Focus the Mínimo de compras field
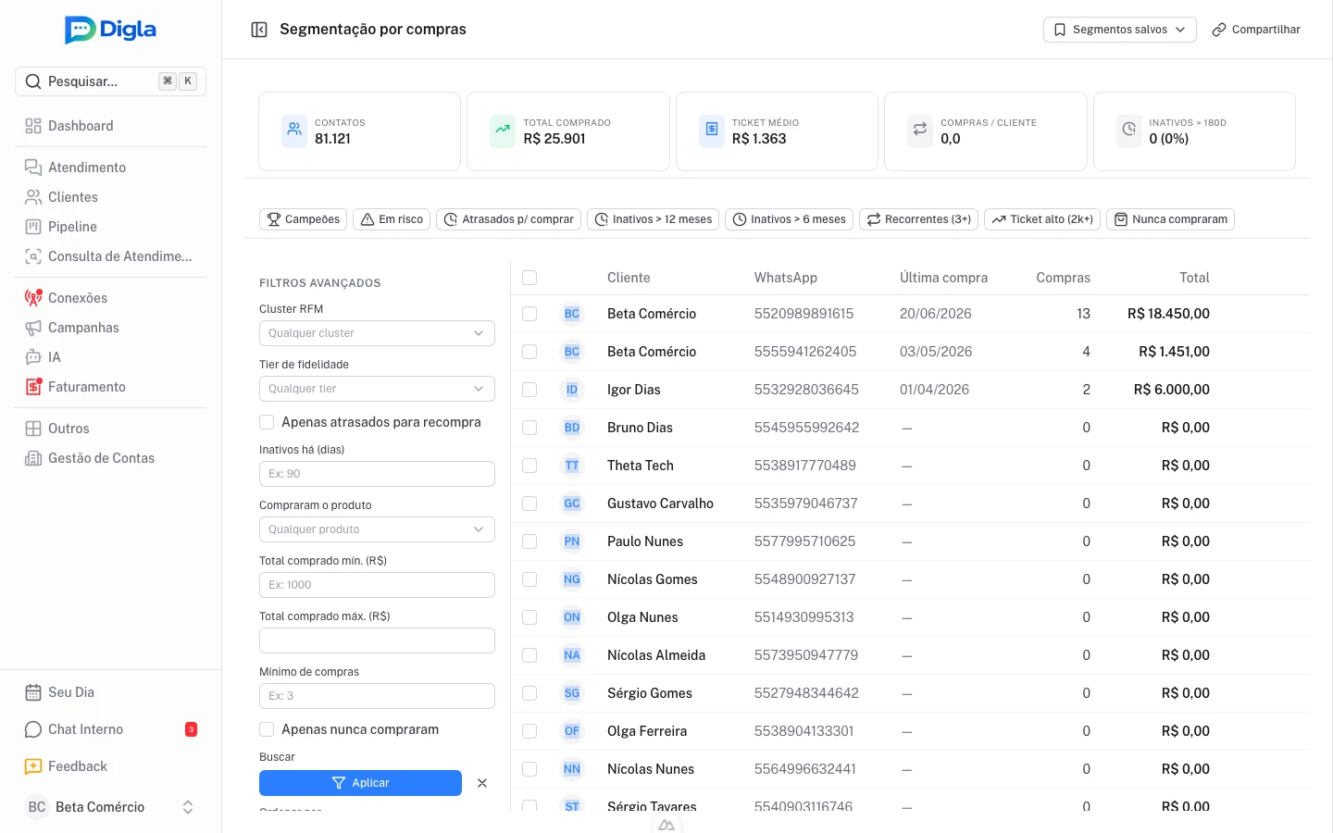 [377, 696]
